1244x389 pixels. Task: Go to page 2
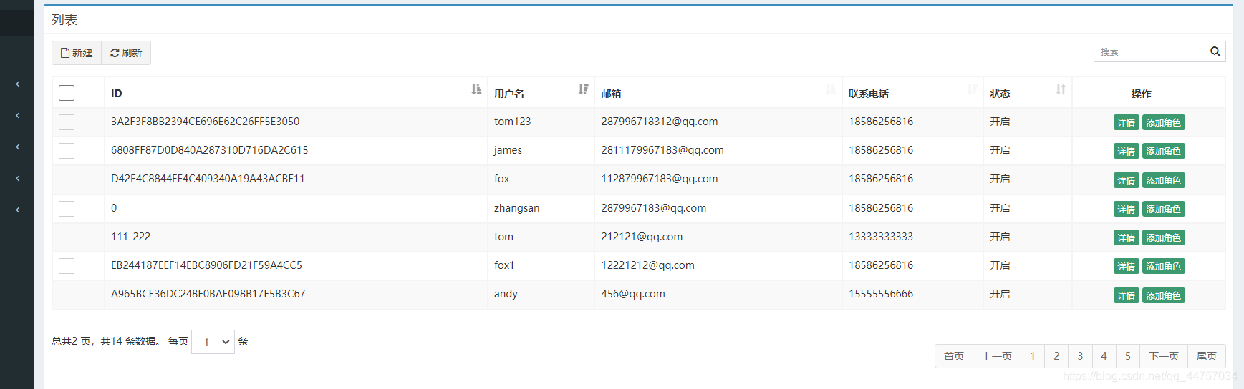(1056, 356)
